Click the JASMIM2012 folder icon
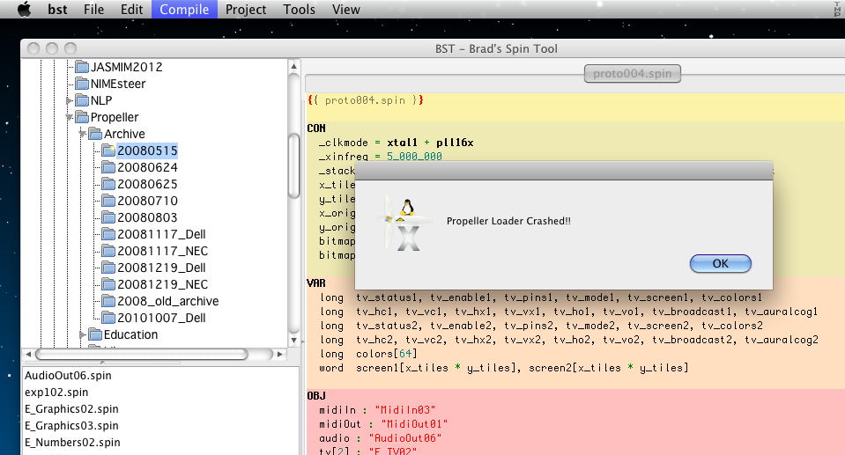Viewport: 845px width, 455px height. coord(82,67)
